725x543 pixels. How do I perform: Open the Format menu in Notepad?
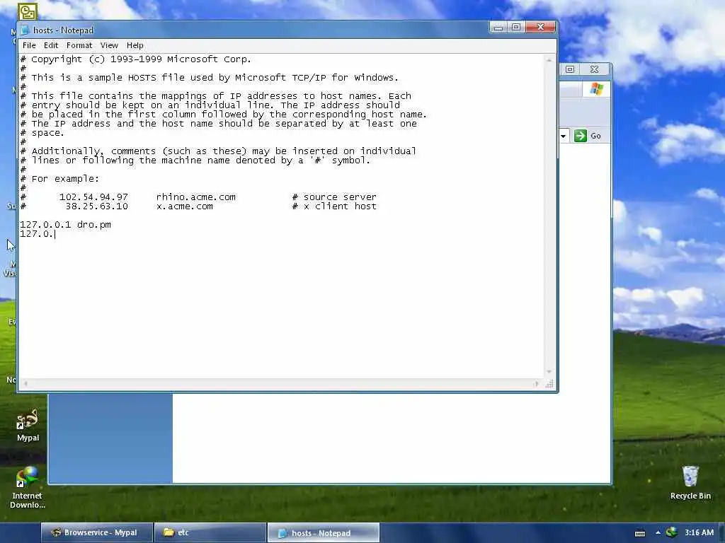pos(79,45)
